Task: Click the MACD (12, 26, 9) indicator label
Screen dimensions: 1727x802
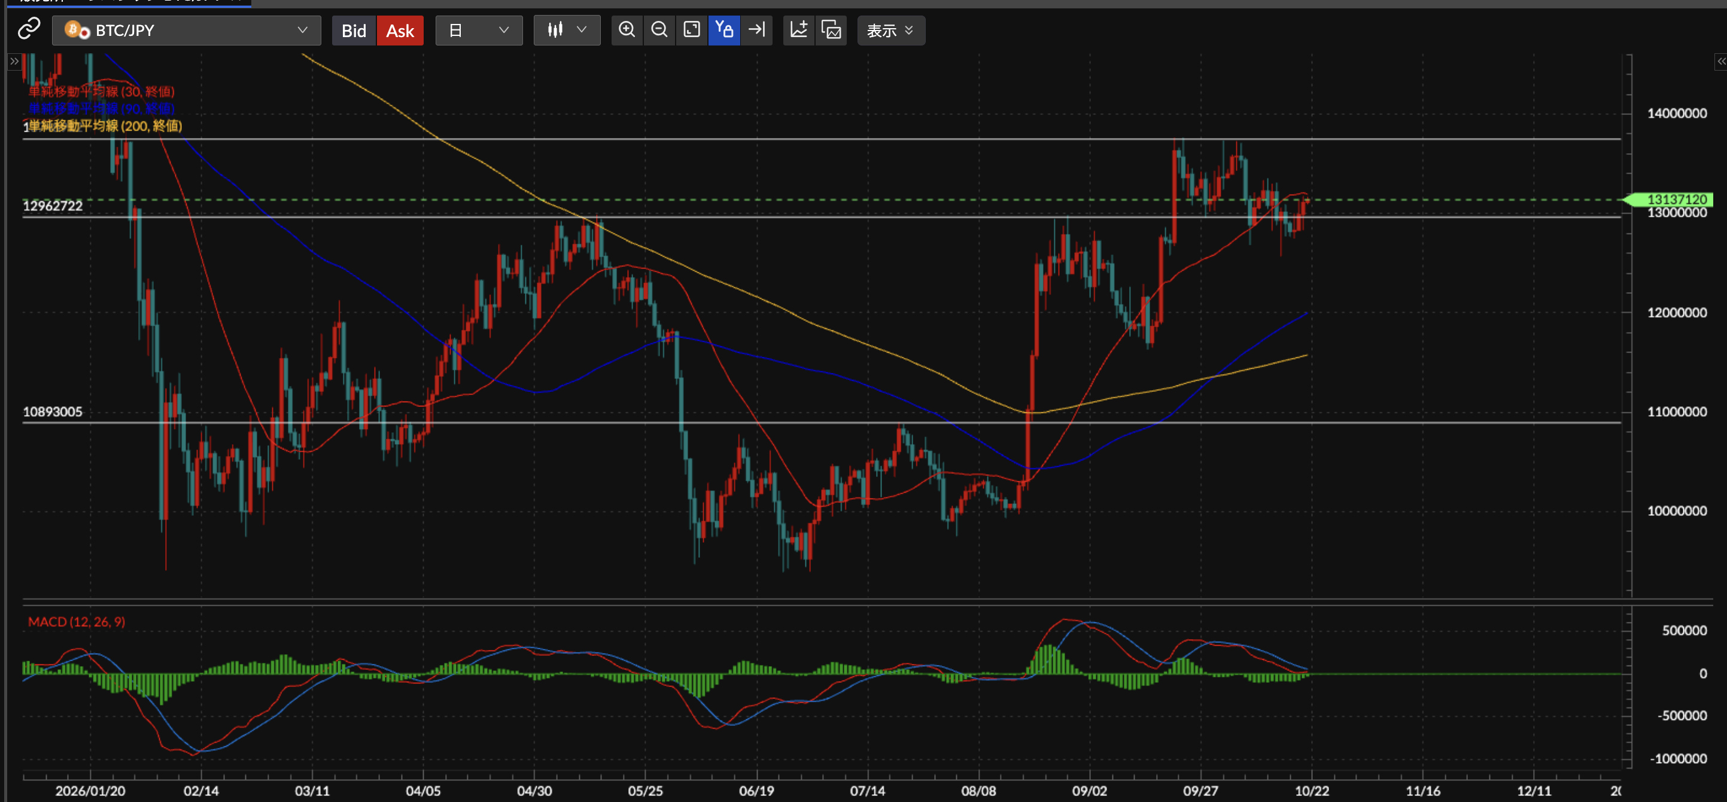Action: pyautogui.click(x=77, y=622)
